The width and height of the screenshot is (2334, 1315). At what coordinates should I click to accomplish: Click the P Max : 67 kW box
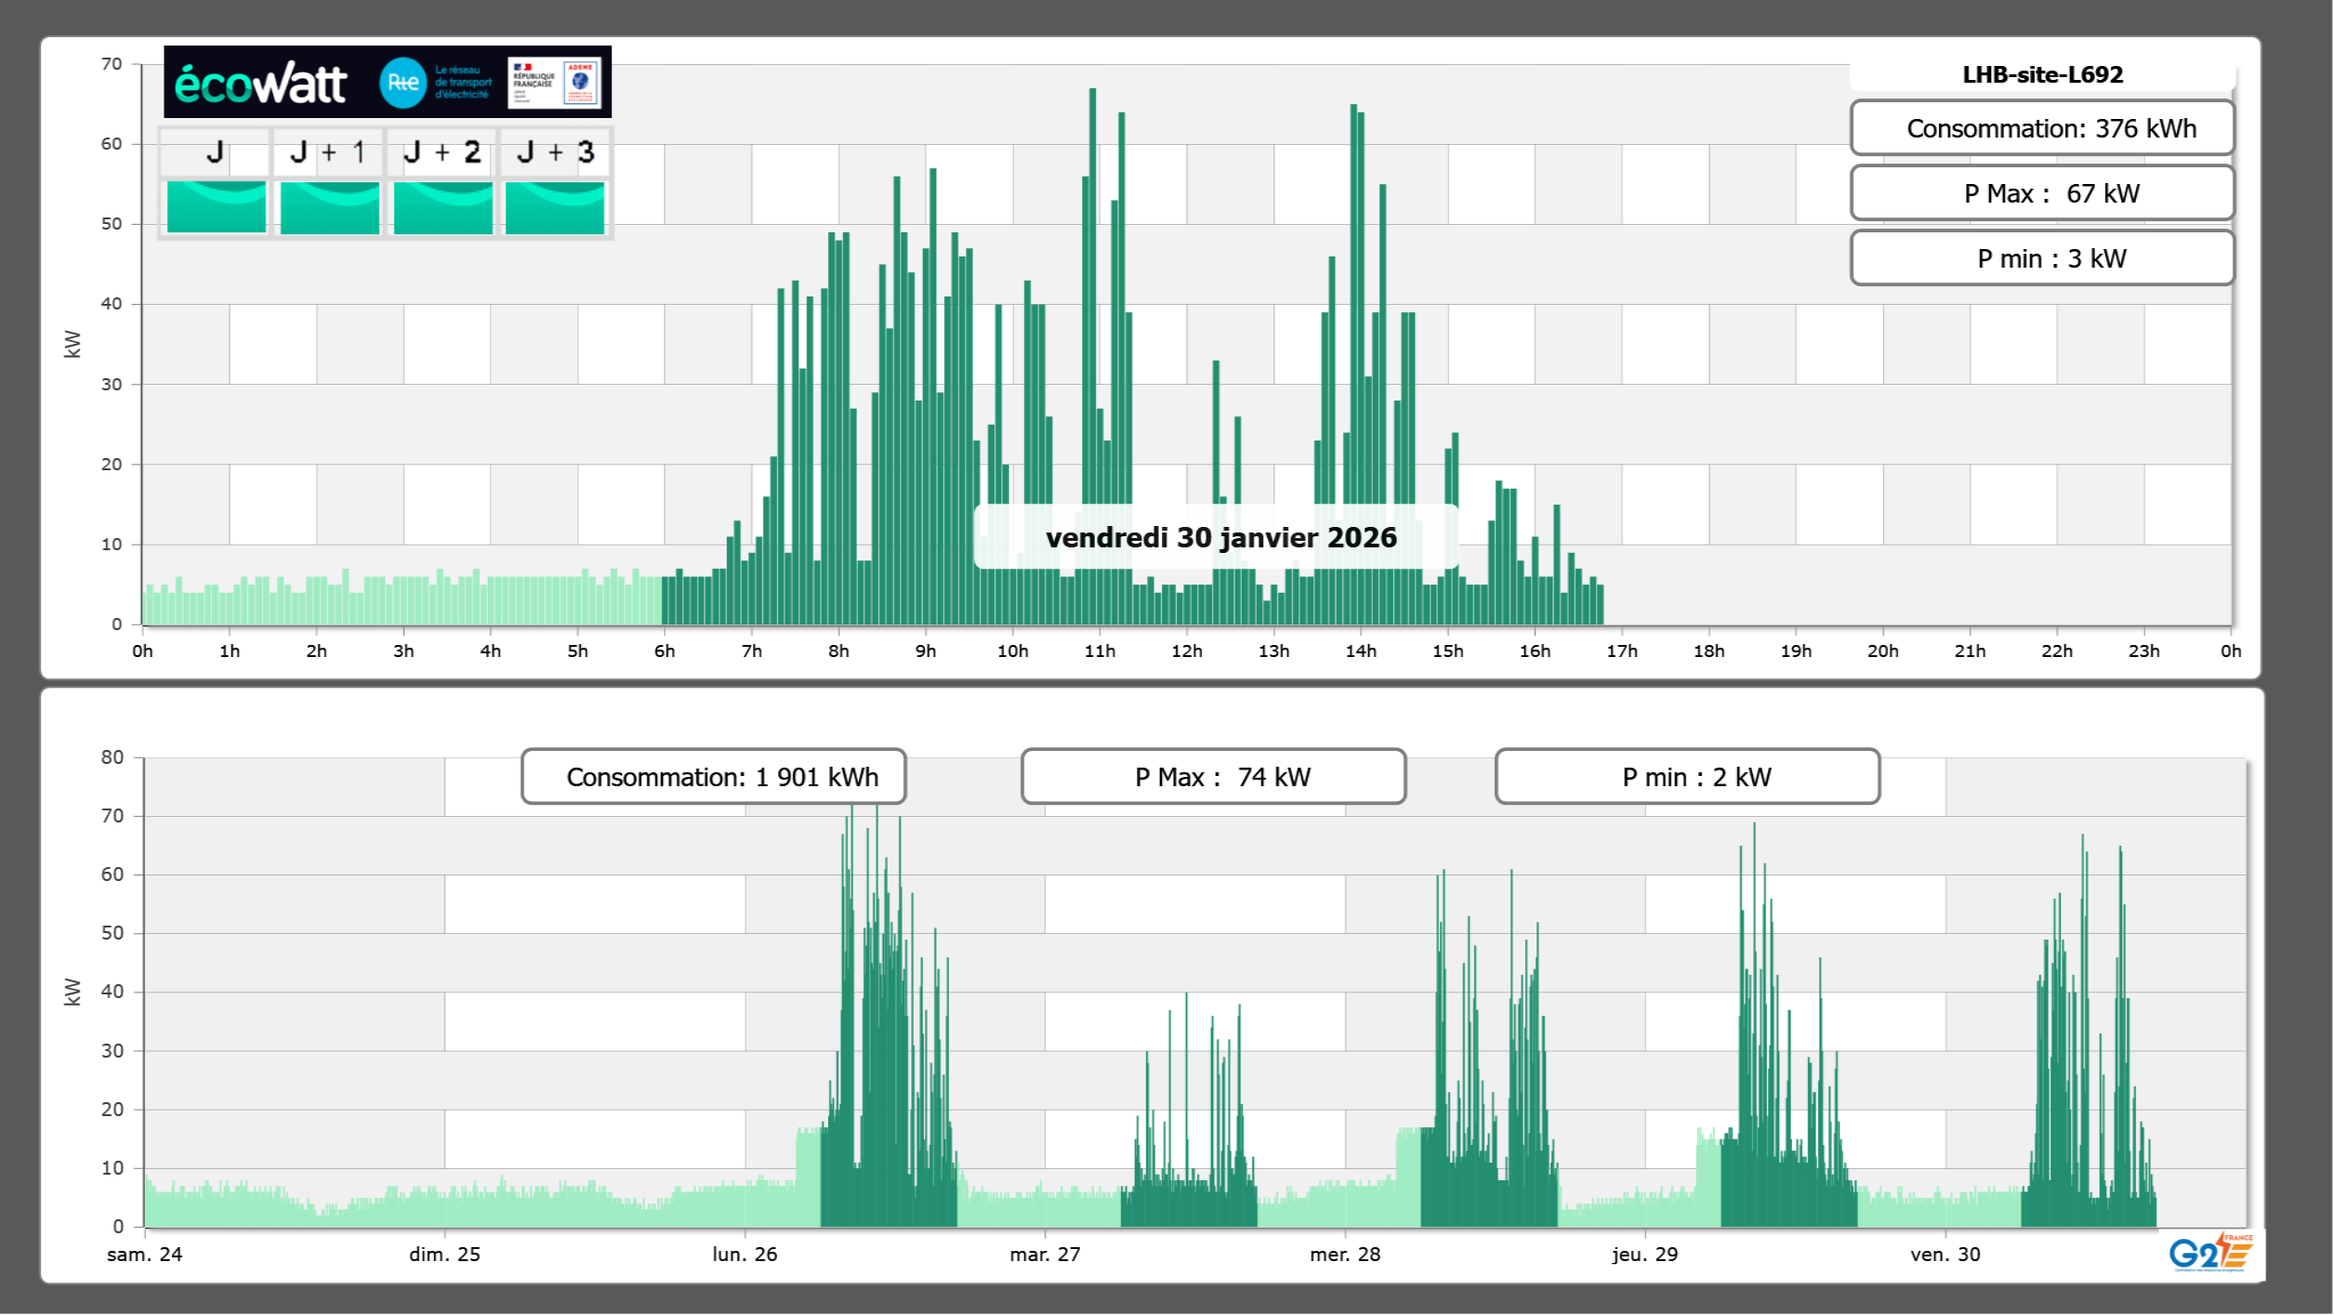[2042, 193]
